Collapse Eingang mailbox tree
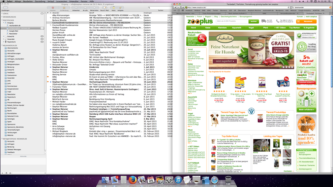This screenshot has width=333, height=187. (x=4, y=23)
